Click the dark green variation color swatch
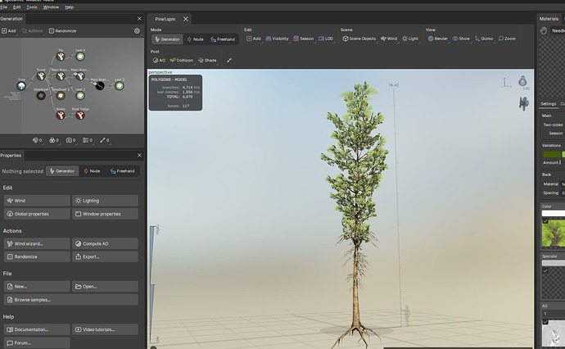 point(552,154)
